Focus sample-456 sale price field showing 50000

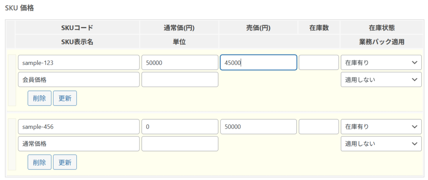coord(258,127)
